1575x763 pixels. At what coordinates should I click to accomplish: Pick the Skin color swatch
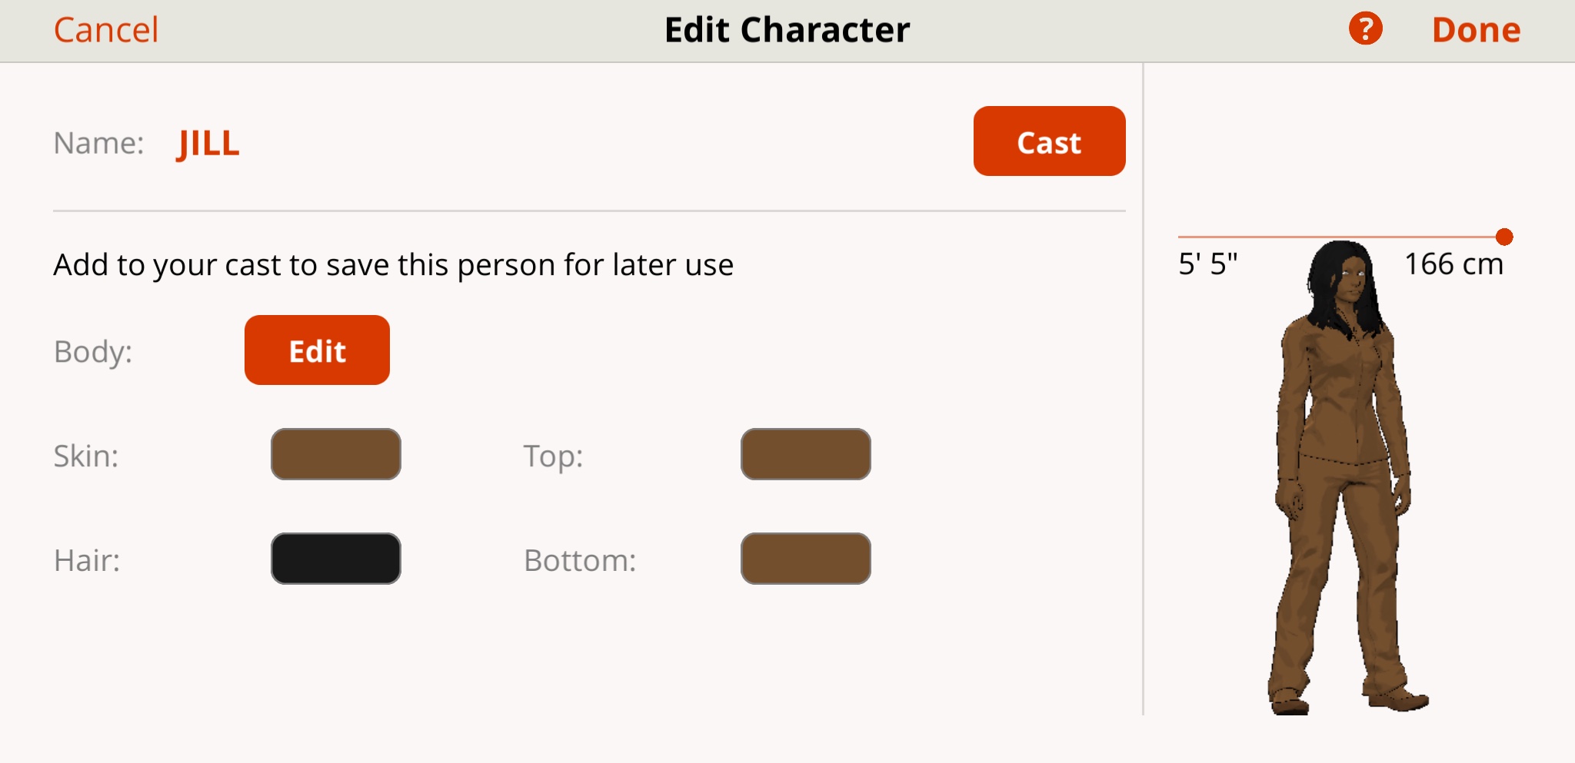pyautogui.click(x=336, y=454)
